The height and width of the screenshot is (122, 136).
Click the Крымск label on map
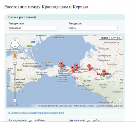[x=87, y=81]
